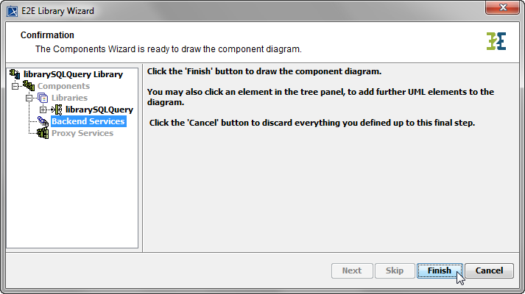Click the librarySQLQuery component icon

[x=57, y=110]
